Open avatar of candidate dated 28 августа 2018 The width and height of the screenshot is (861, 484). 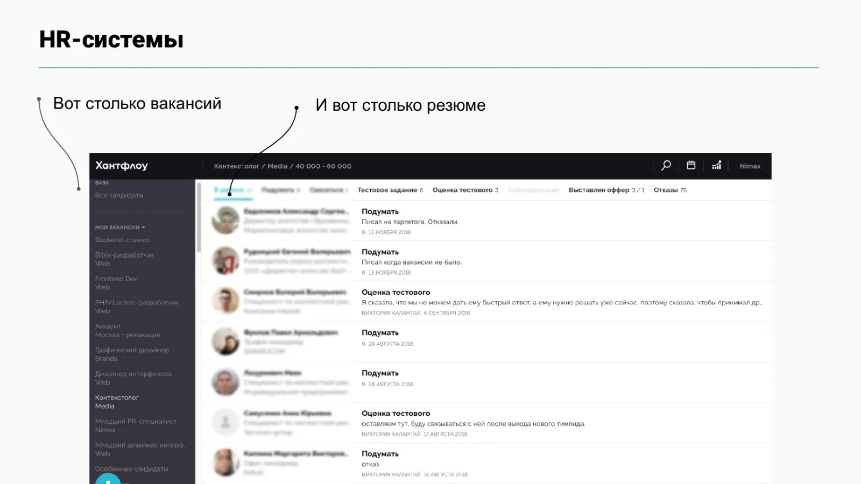(225, 382)
